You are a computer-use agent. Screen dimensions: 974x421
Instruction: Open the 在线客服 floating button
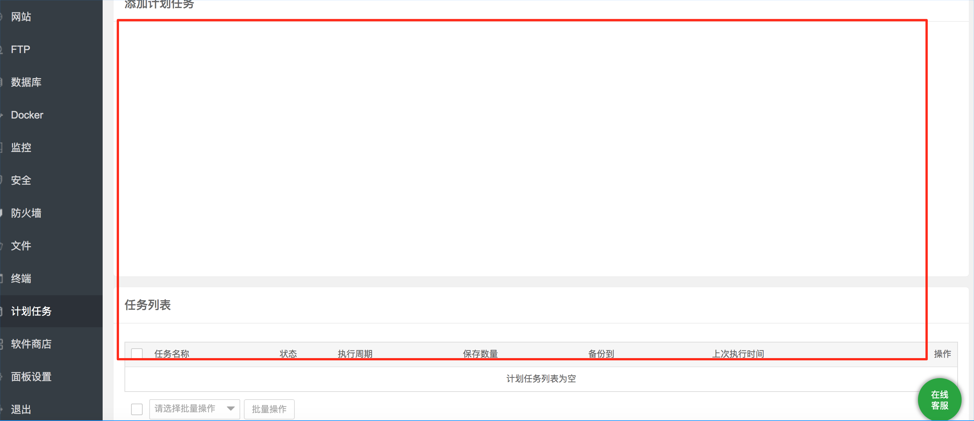(939, 400)
